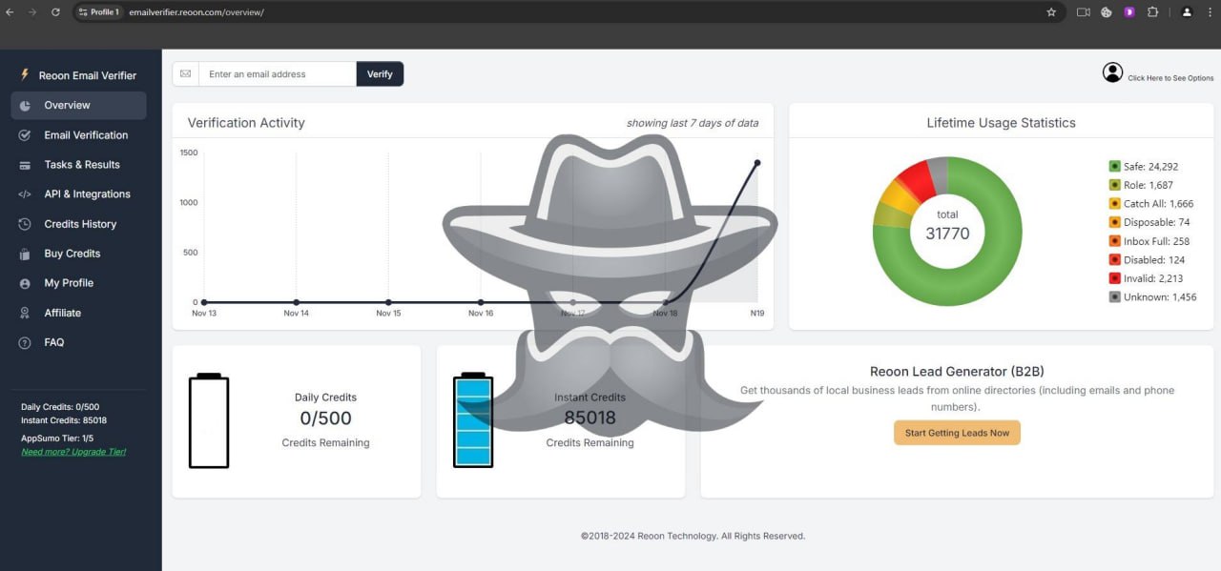The height and width of the screenshot is (571, 1221).
Task: Open the user avatar account icon
Action: click(1112, 72)
